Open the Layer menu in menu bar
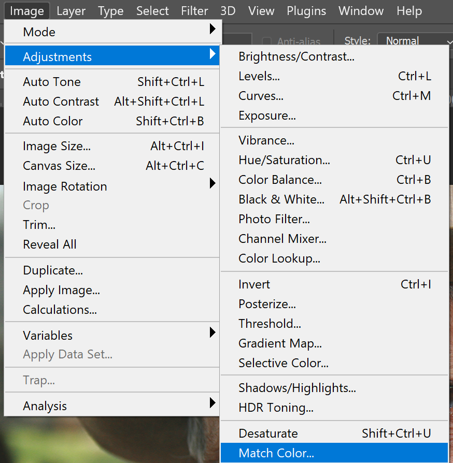This screenshot has height=463, width=453. click(x=71, y=11)
